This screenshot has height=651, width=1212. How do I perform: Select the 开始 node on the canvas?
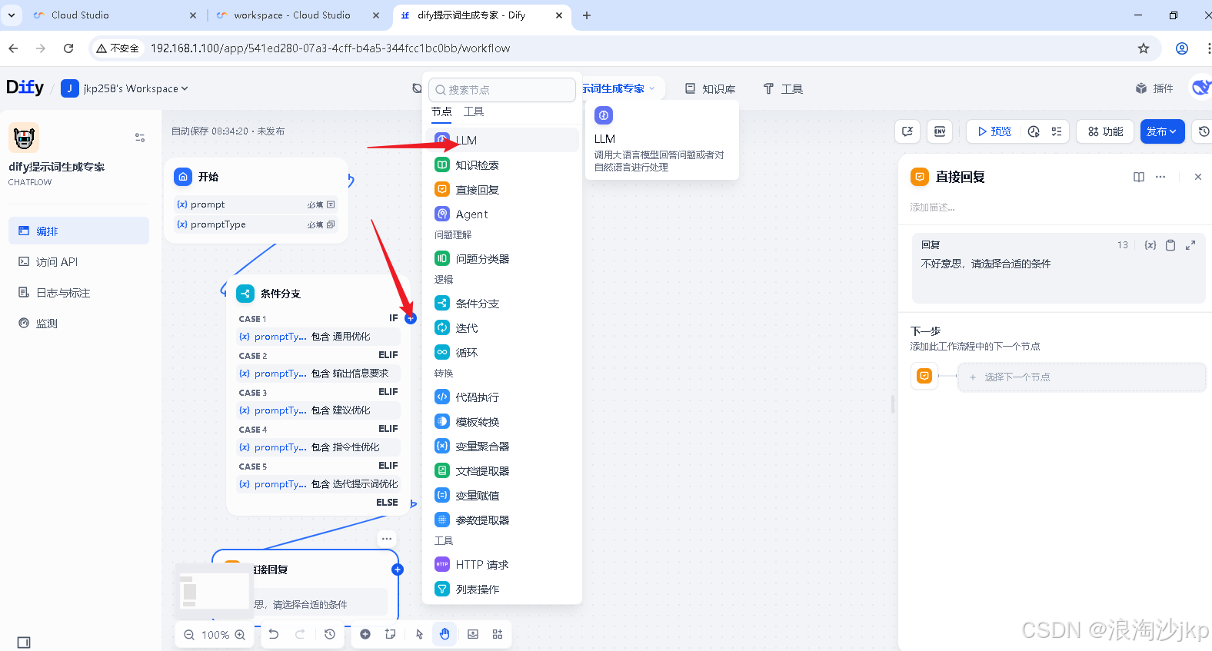256,201
